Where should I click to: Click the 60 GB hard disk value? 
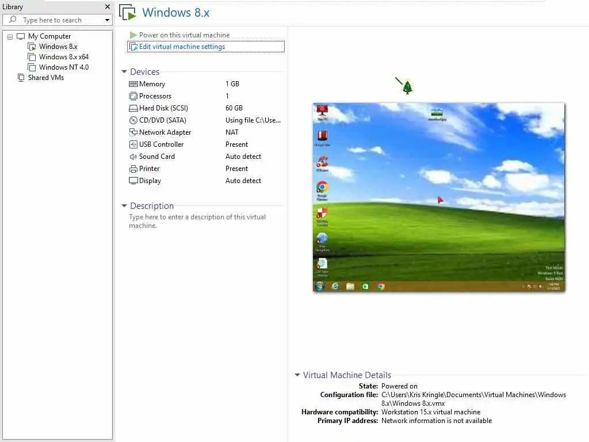click(x=234, y=108)
